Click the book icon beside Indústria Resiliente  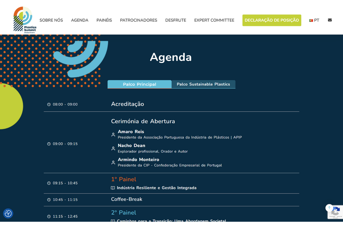[x=113, y=188]
